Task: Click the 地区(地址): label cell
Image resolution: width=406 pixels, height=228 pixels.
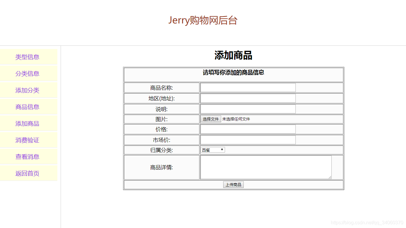Action: [x=162, y=98]
